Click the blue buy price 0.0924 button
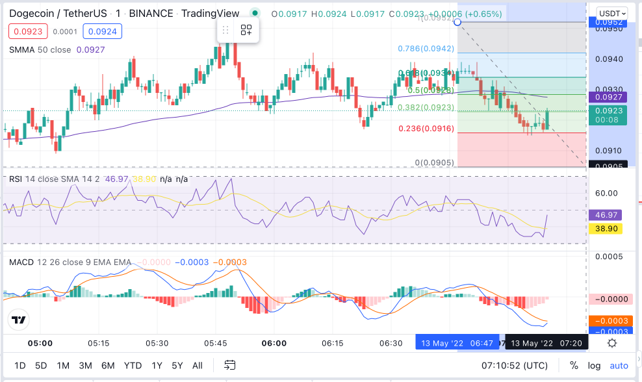This screenshot has height=382, width=642. click(103, 32)
